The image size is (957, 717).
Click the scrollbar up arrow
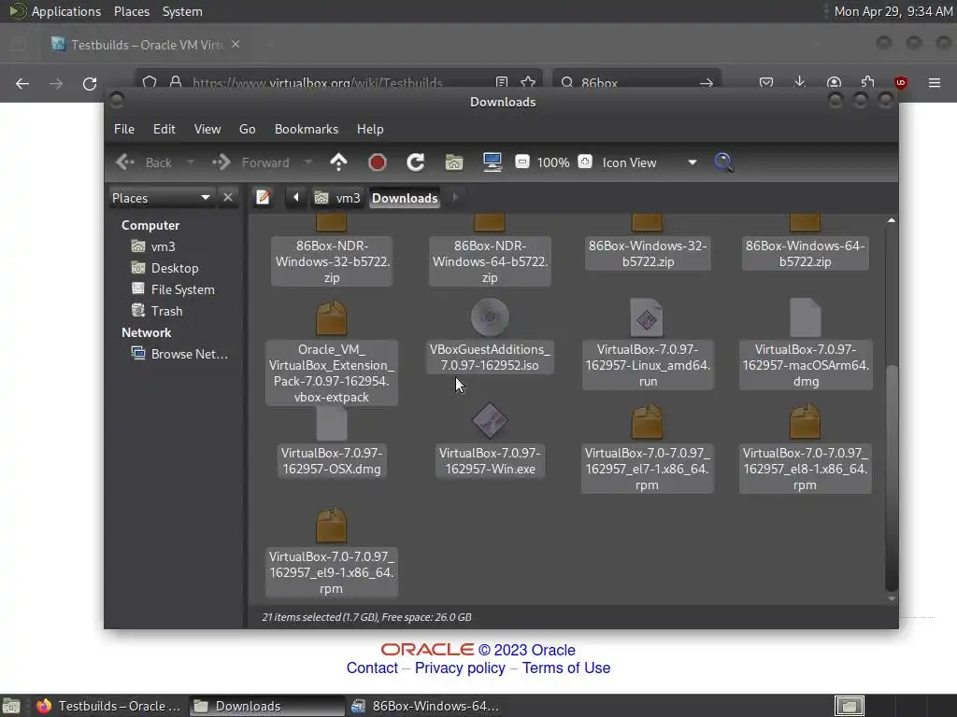pyautogui.click(x=892, y=220)
